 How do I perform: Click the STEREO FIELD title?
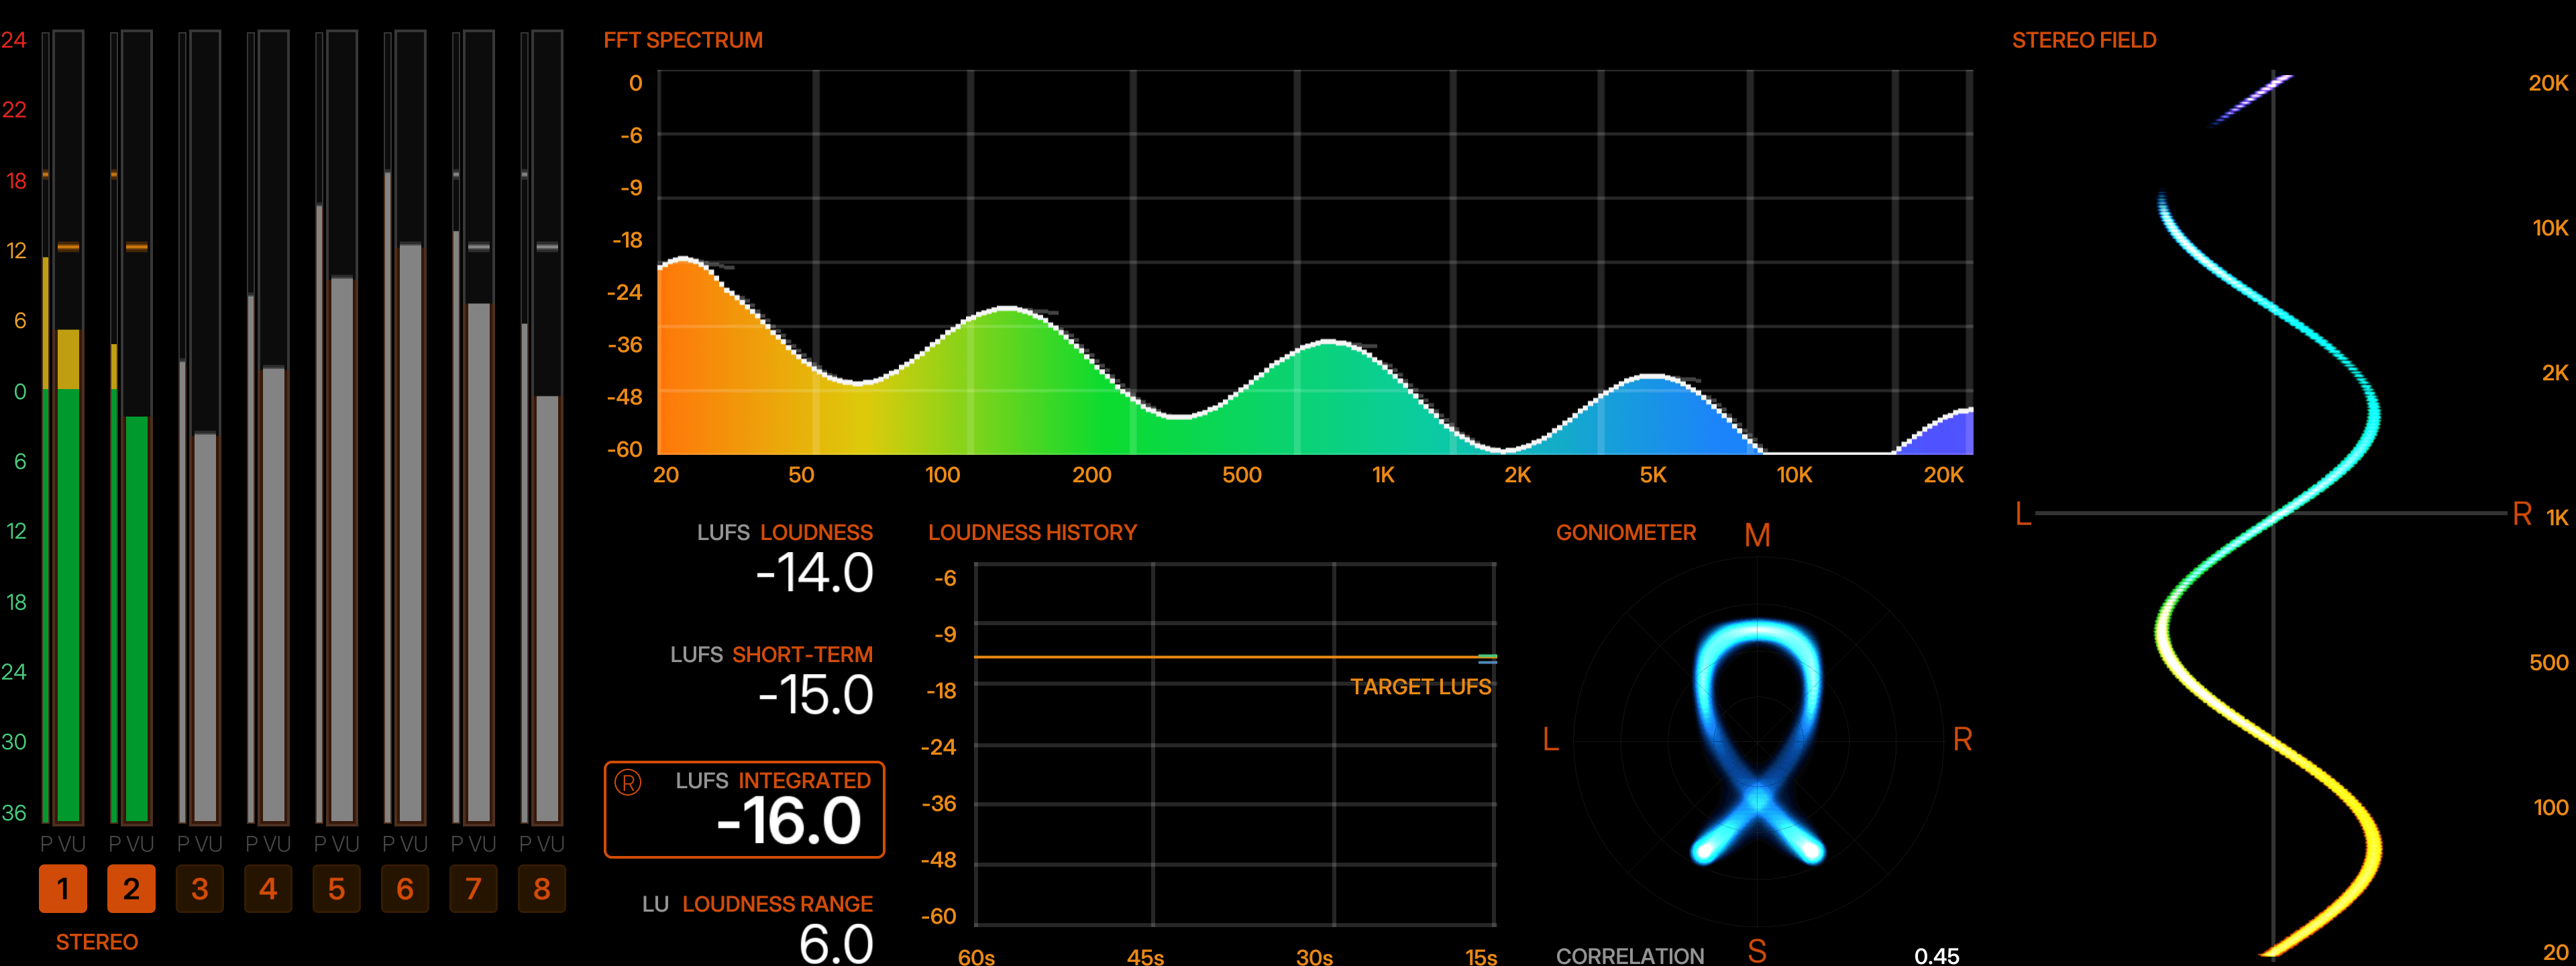point(2084,40)
